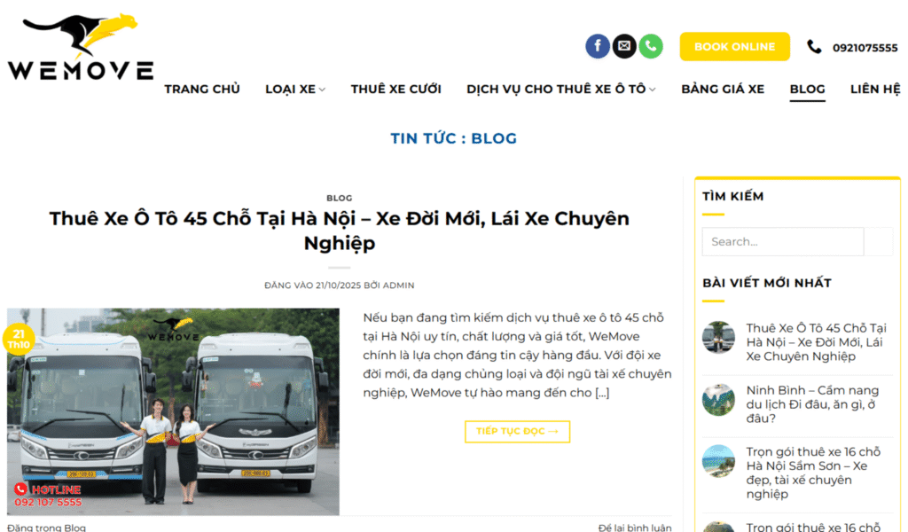Viewport: 908px width, 532px height.
Task: Expand DỊCH VỤ CHO THUÊ XE Ô TÔ menu
Action: (560, 90)
